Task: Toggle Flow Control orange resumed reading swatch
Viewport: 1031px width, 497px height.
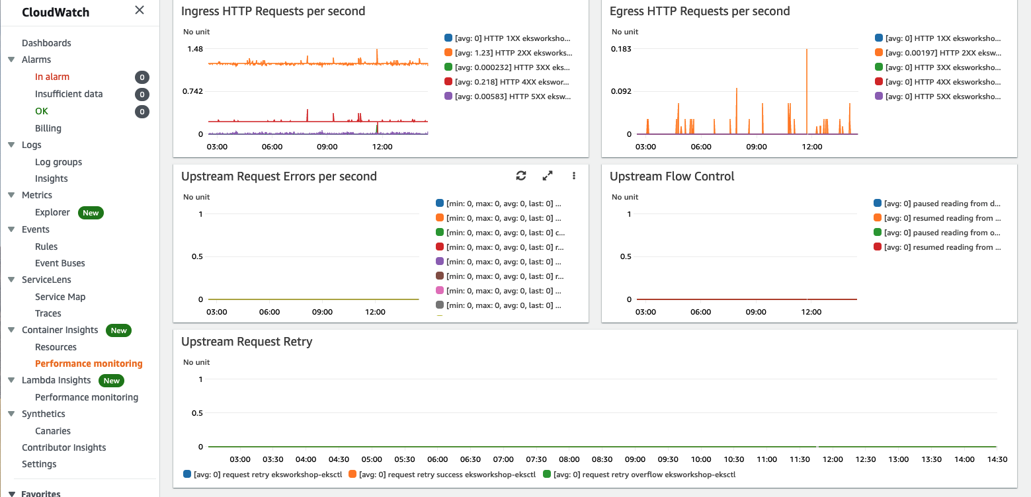Action: [878, 218]
